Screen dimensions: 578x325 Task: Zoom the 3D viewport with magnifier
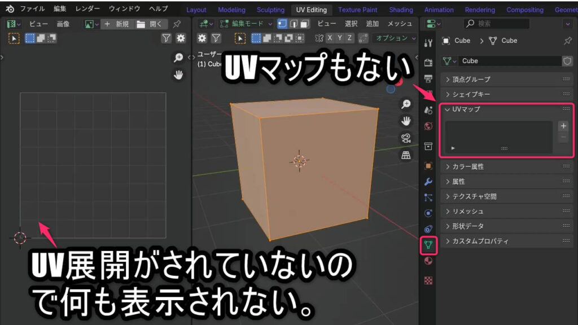[x=406, y=104]
